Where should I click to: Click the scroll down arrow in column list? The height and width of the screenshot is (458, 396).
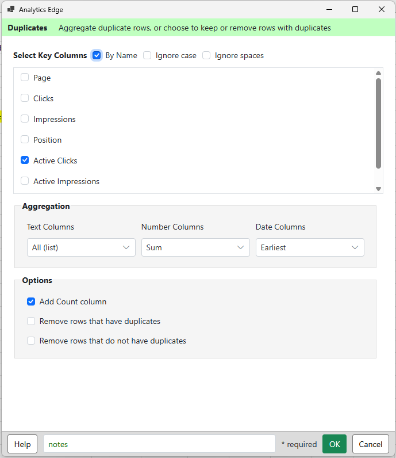click(x=378, y=189)
